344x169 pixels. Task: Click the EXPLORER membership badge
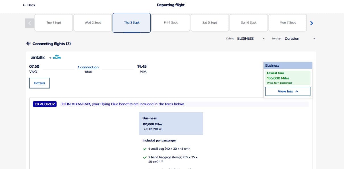[x=45, y=104]
